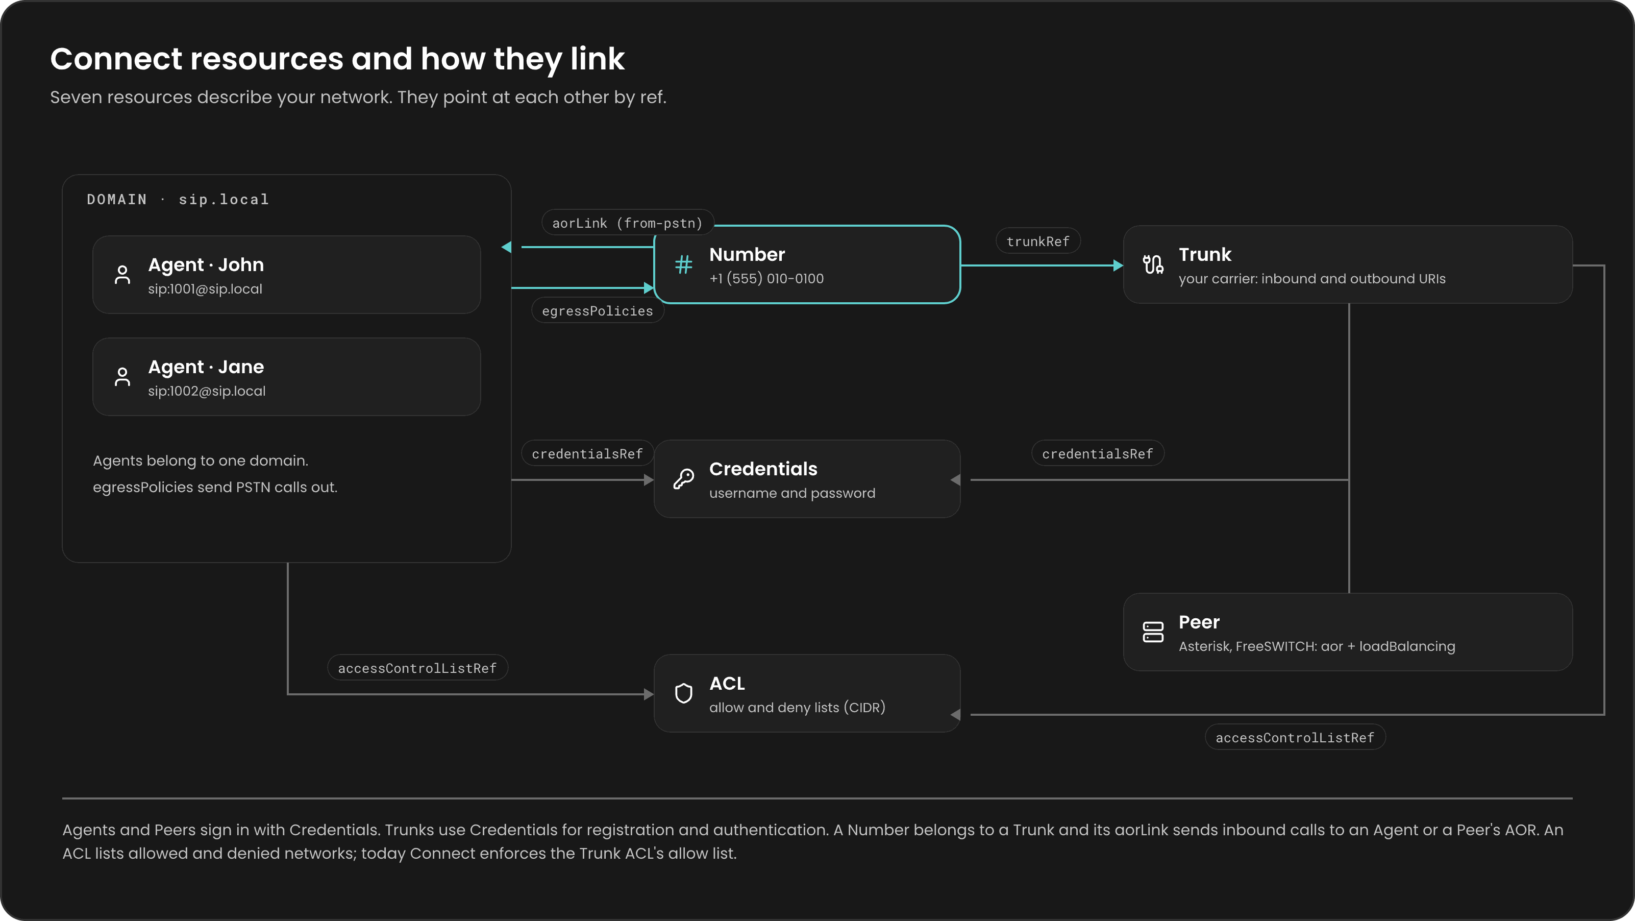Click 'allow and deny lists (CIDR)' text
1635x921 pixels.
[x=797, y=708]
